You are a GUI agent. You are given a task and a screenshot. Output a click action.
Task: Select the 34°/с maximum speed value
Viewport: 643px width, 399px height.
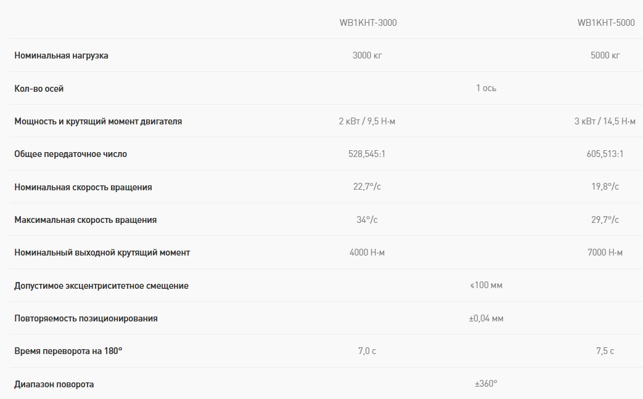[367, 220]
